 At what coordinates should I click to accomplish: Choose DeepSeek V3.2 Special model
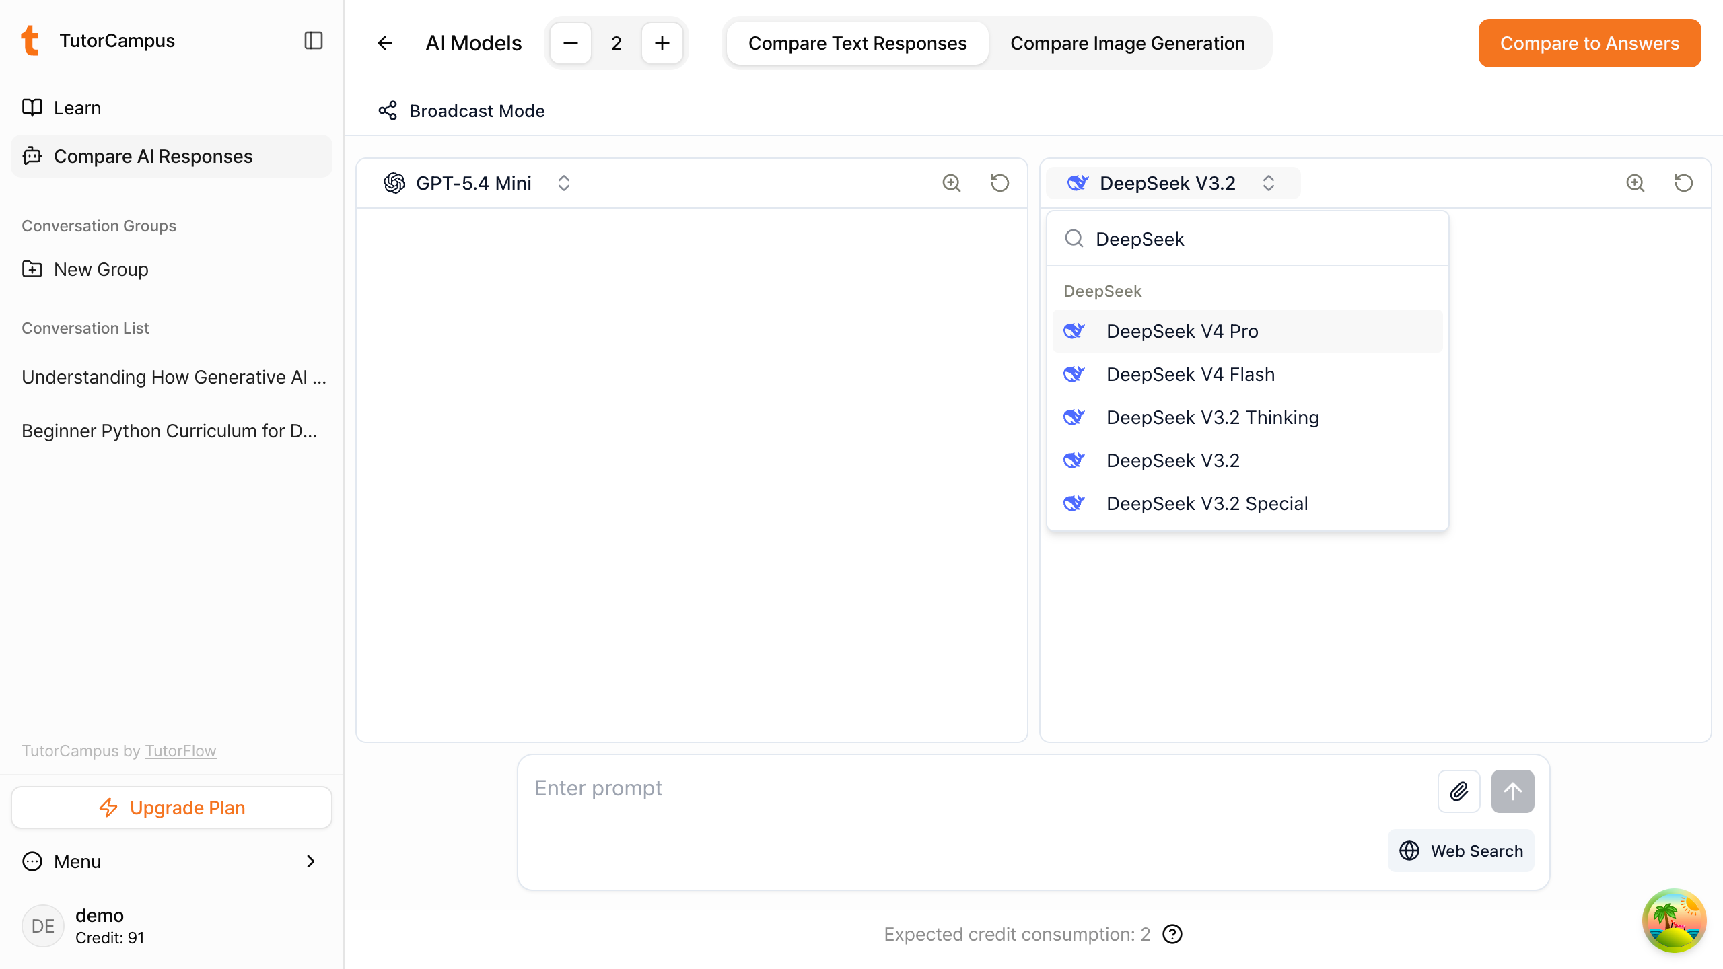click(x=1248, y=503)
